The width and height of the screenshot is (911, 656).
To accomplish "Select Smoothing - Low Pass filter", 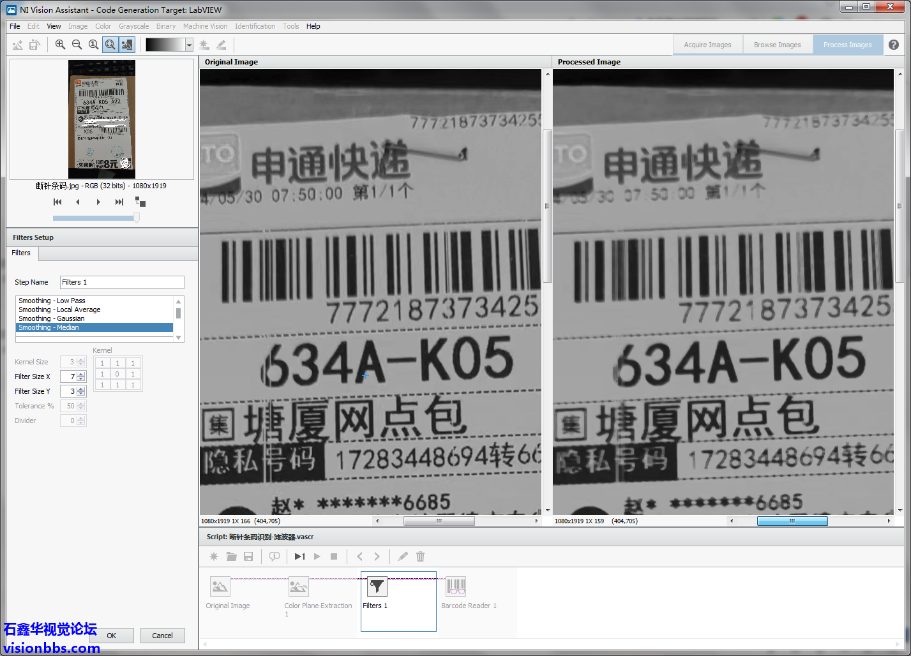I will (x=94, y=301).
